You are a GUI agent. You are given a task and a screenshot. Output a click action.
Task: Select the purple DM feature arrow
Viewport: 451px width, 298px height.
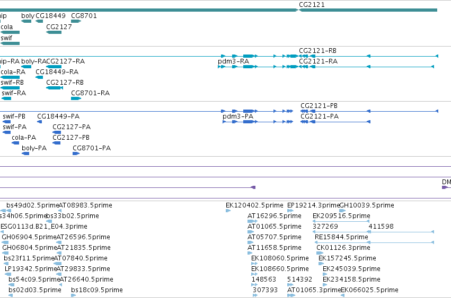pos(445,187)
